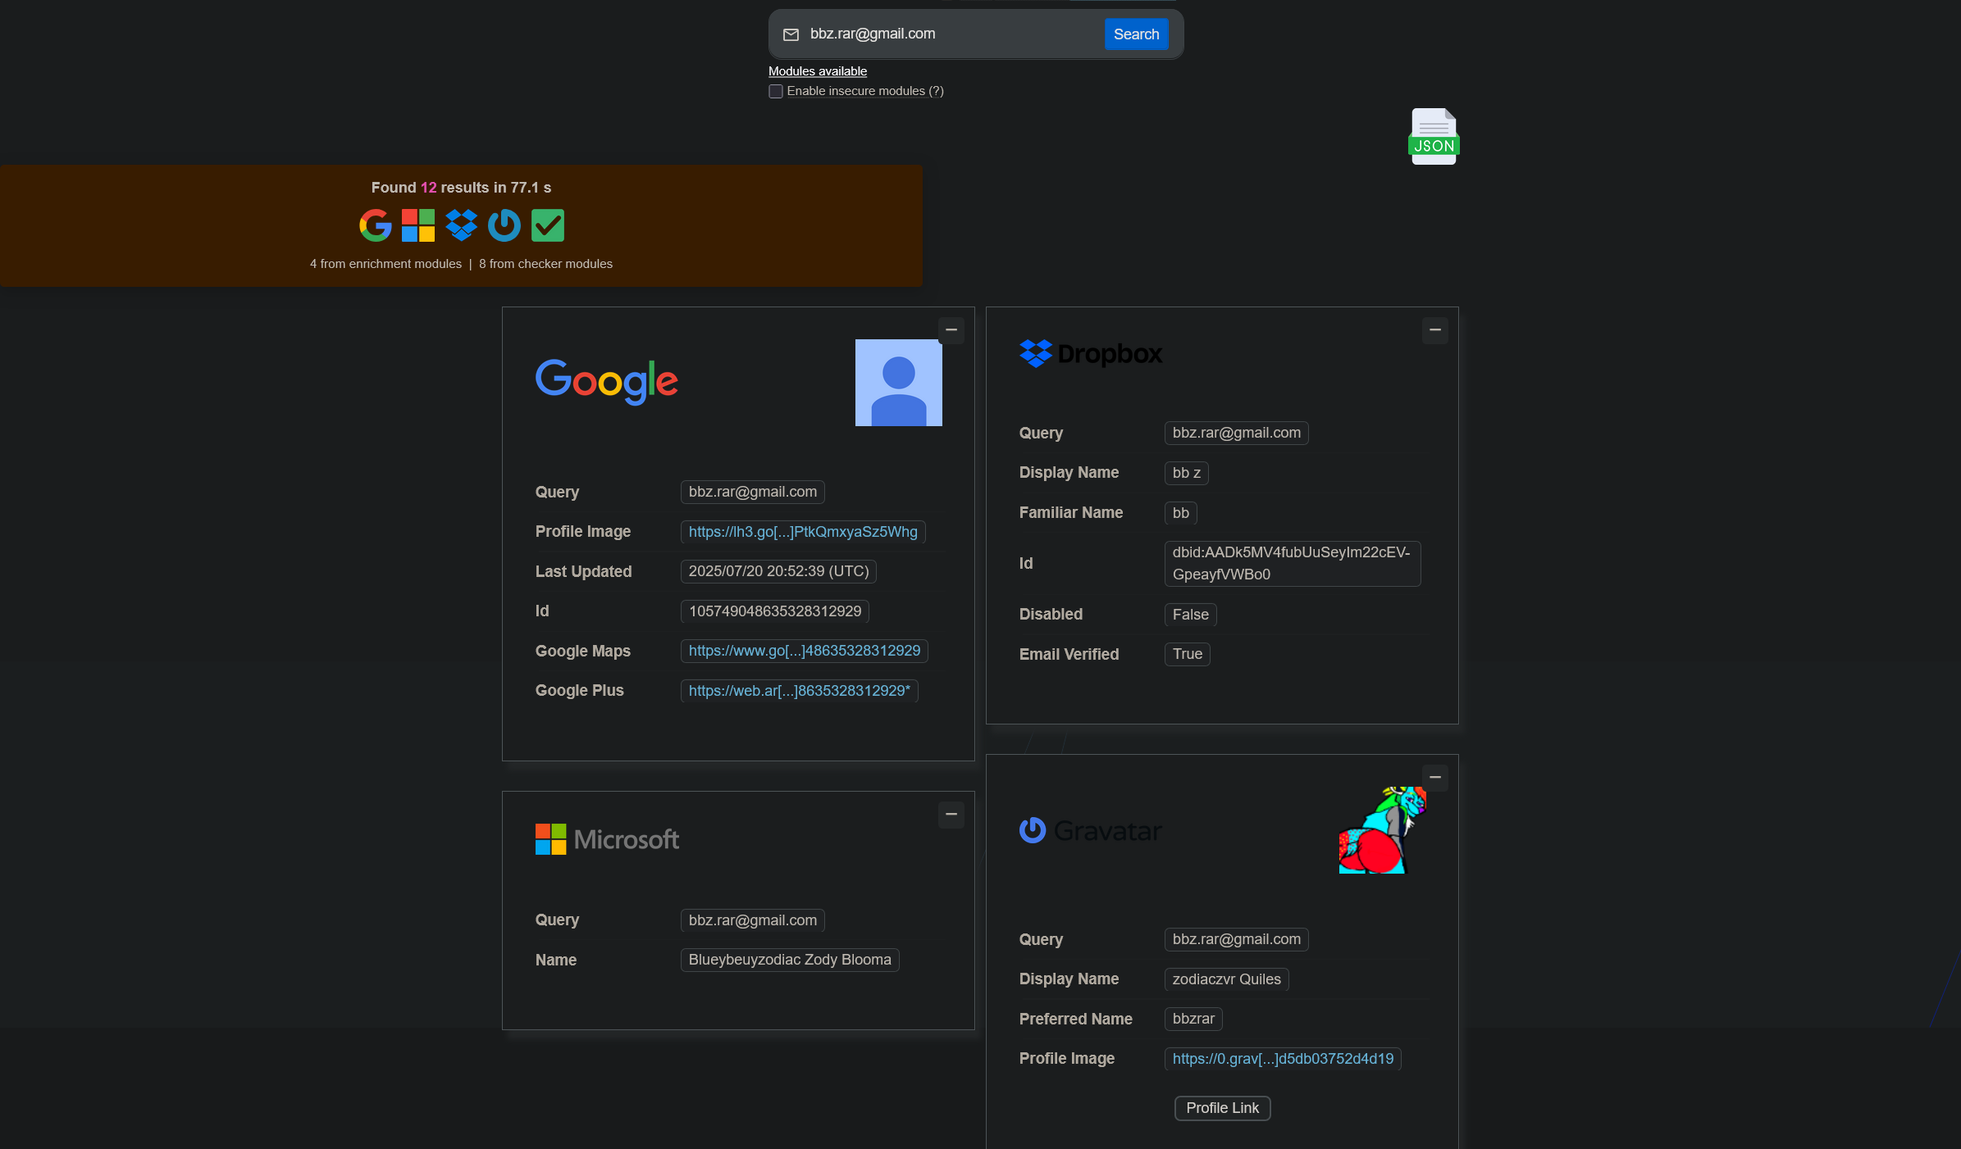The height and width of the screenshot is (1149, 1961).
Task: Click the Dropbox logo in Dropbox card
Action: click(1091, 353)
